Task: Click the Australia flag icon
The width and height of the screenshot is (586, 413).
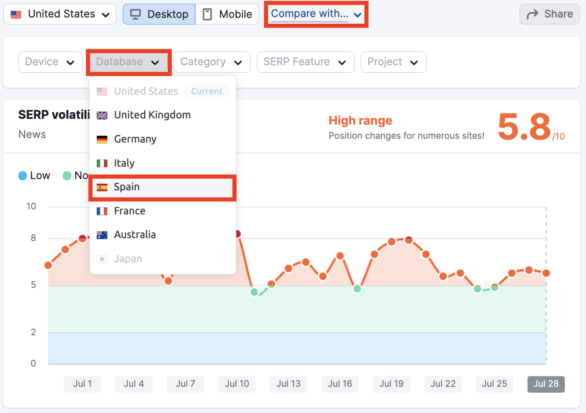Action: click(102, 235)
